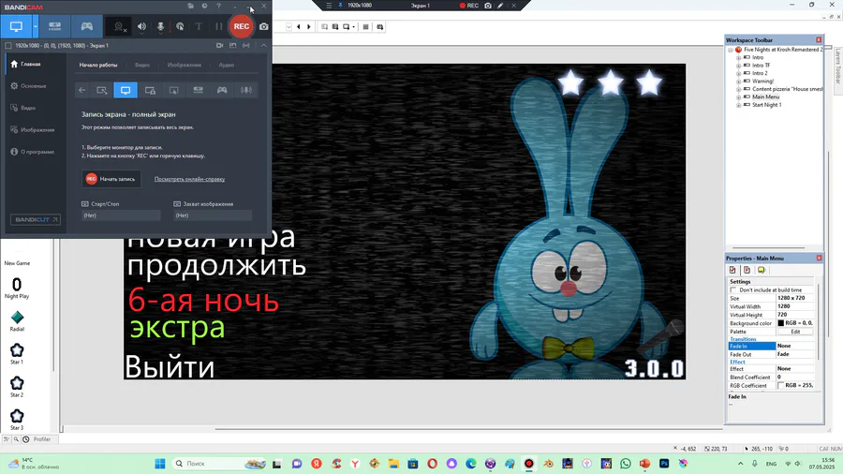Screen dimensions: 843x474
Task: Toggle the webcam overlay in Bandicam
Action: (119, 26)
